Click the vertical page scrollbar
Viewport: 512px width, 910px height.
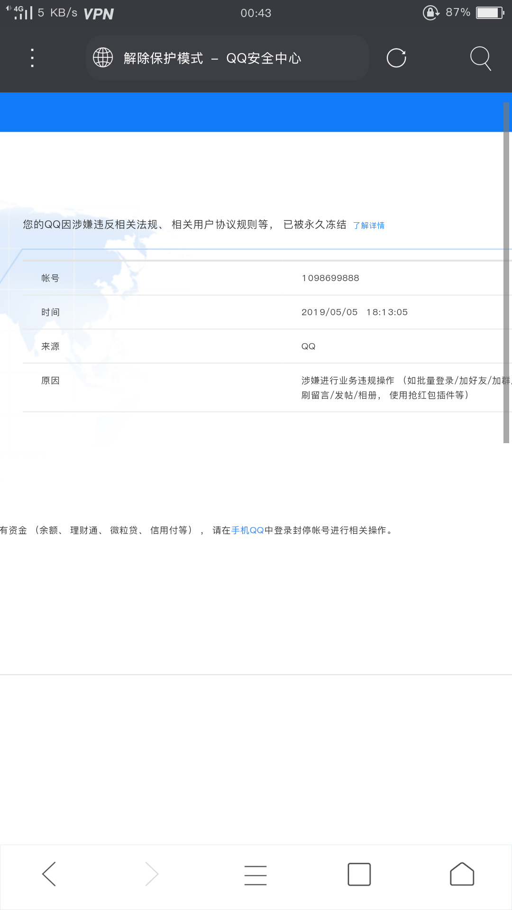(506, 273)
